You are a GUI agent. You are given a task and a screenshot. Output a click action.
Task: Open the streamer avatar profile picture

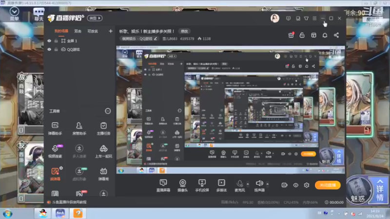pos(275,18)
